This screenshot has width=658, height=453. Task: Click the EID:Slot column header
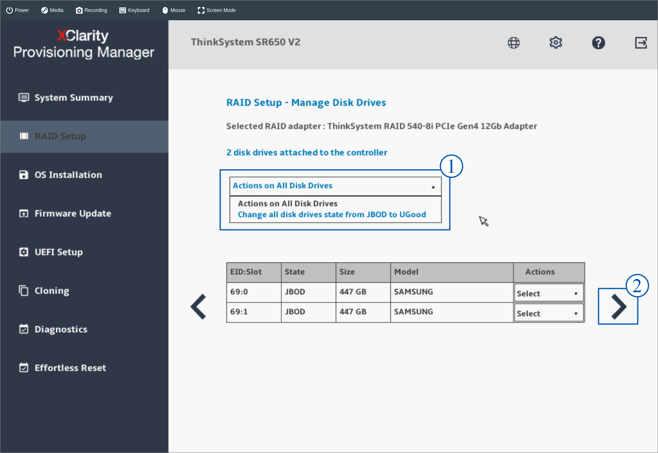coord(254,272)
